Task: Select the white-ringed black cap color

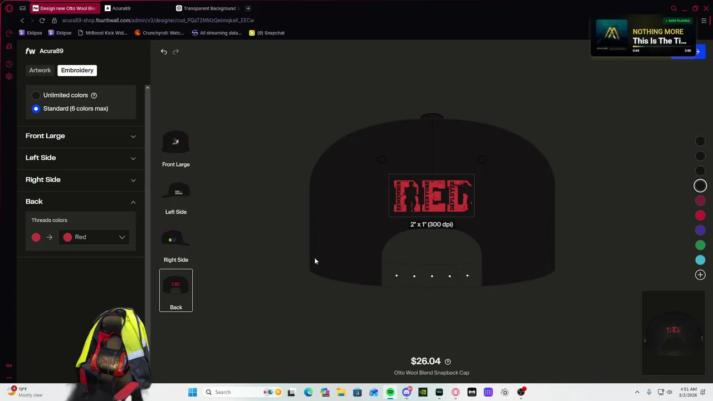Action: point(700,186)
